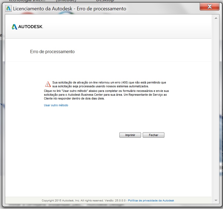Click the 'Erro de processamento' heading

pos(52,52)
